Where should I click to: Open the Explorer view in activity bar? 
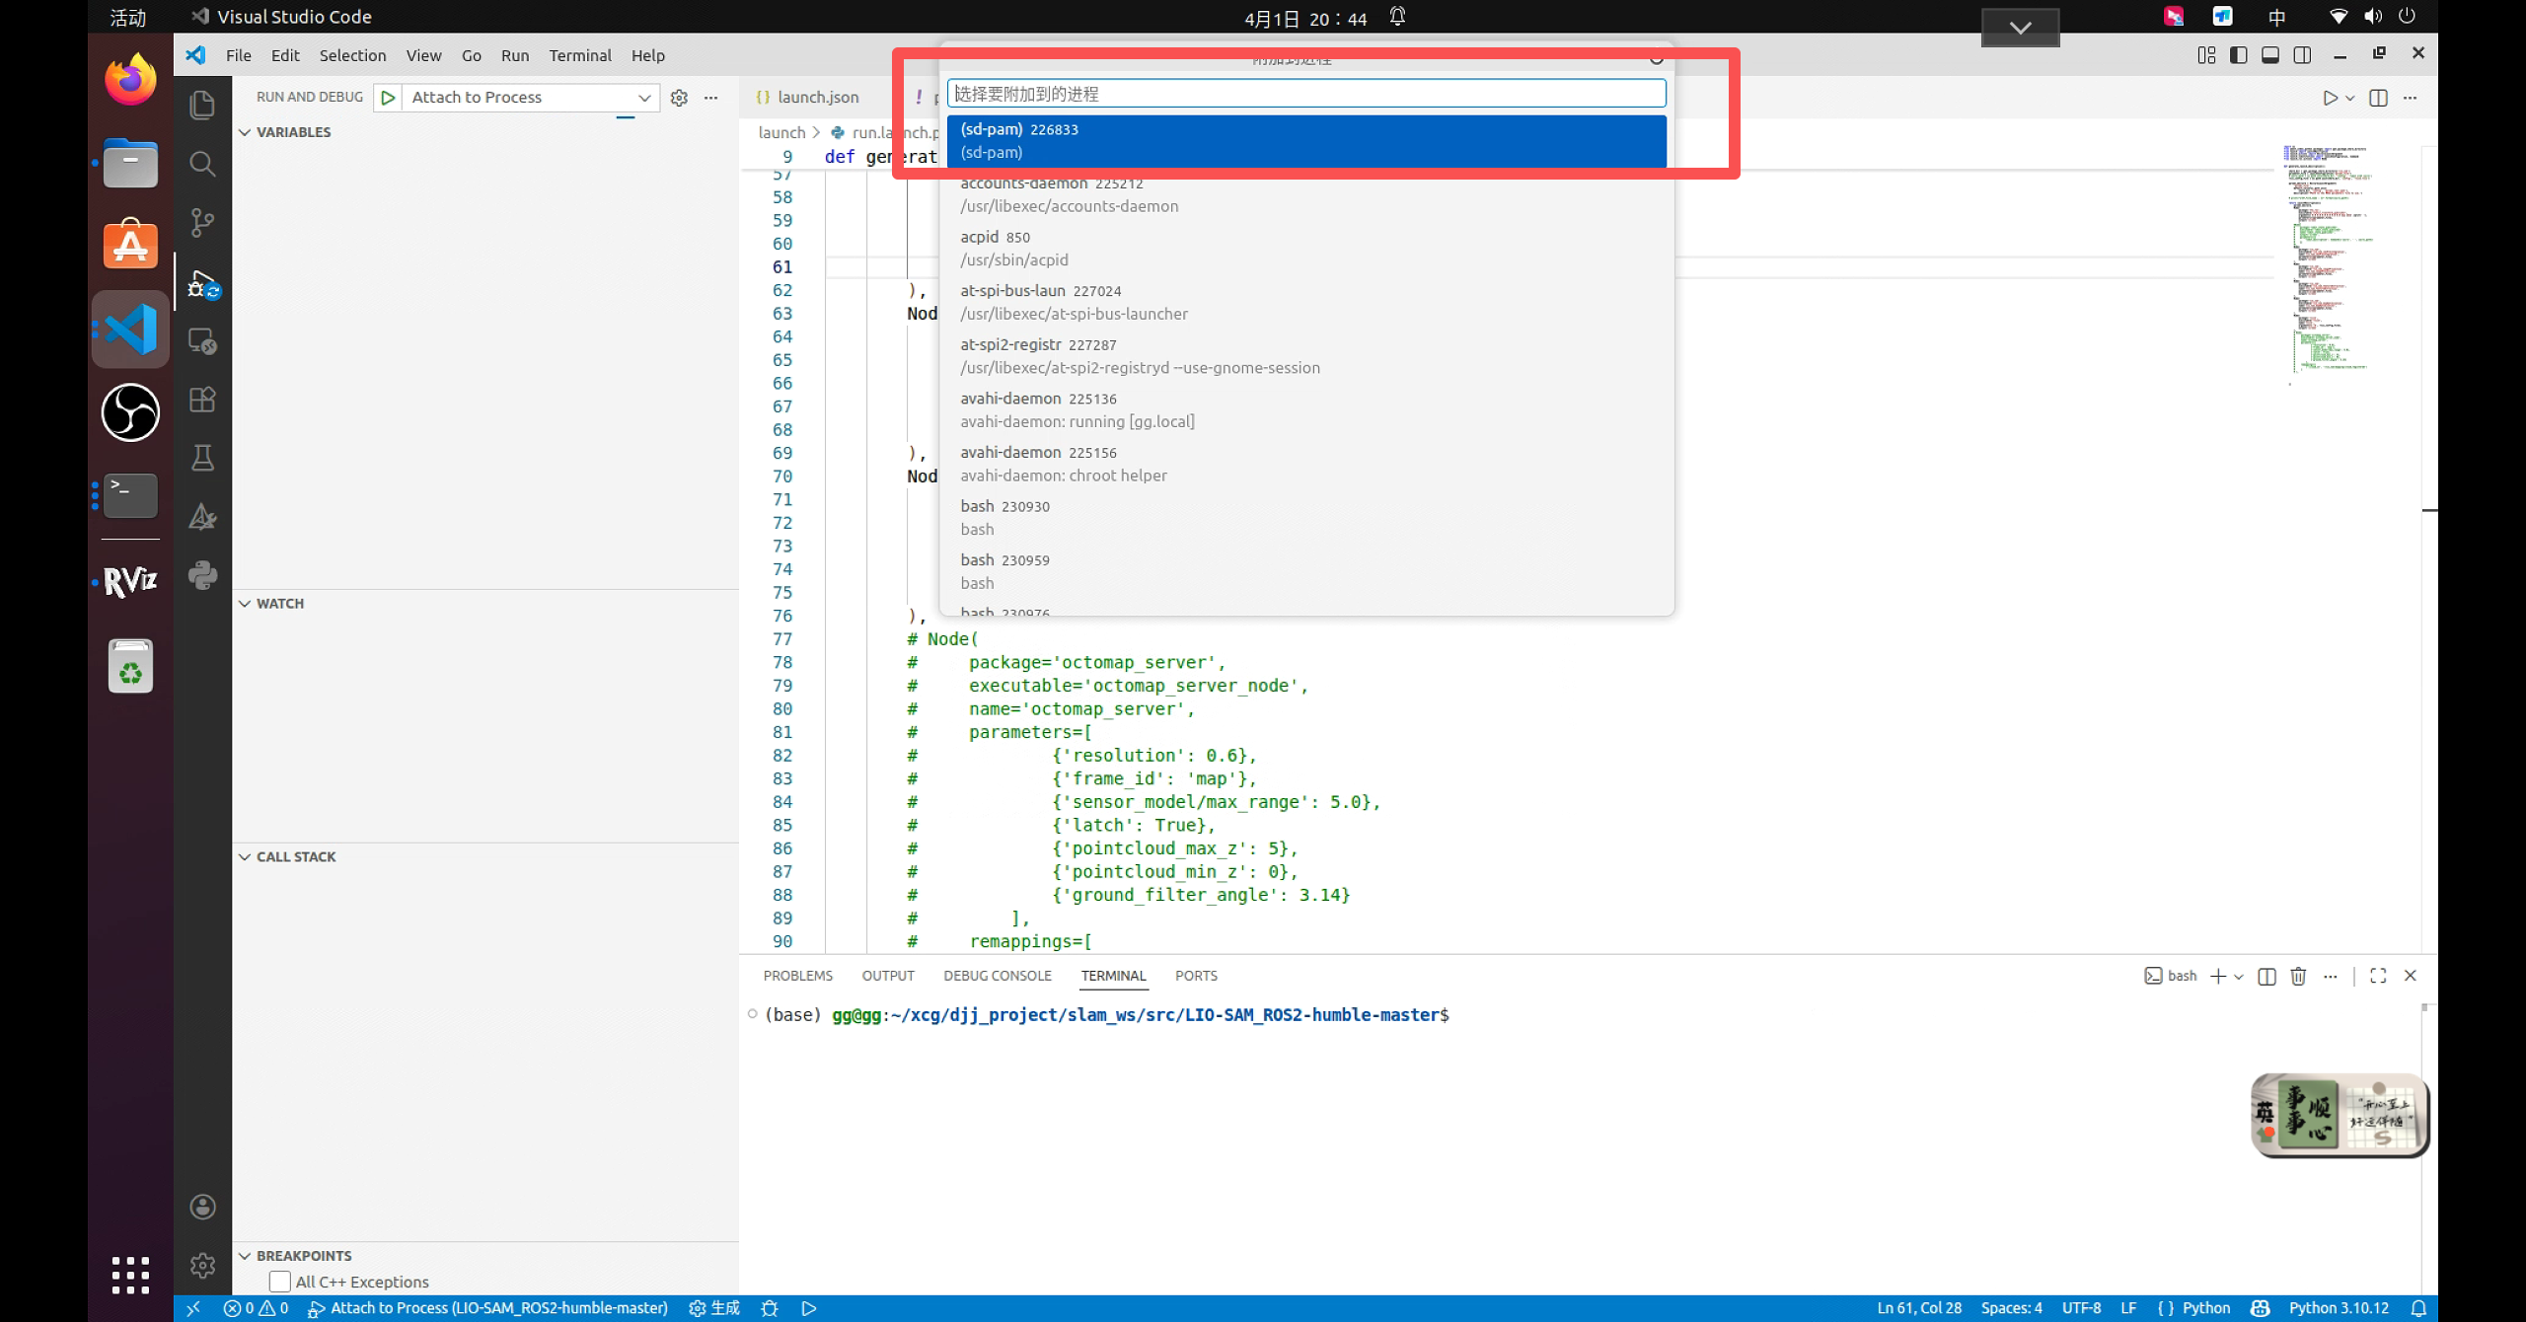(202, 105)
